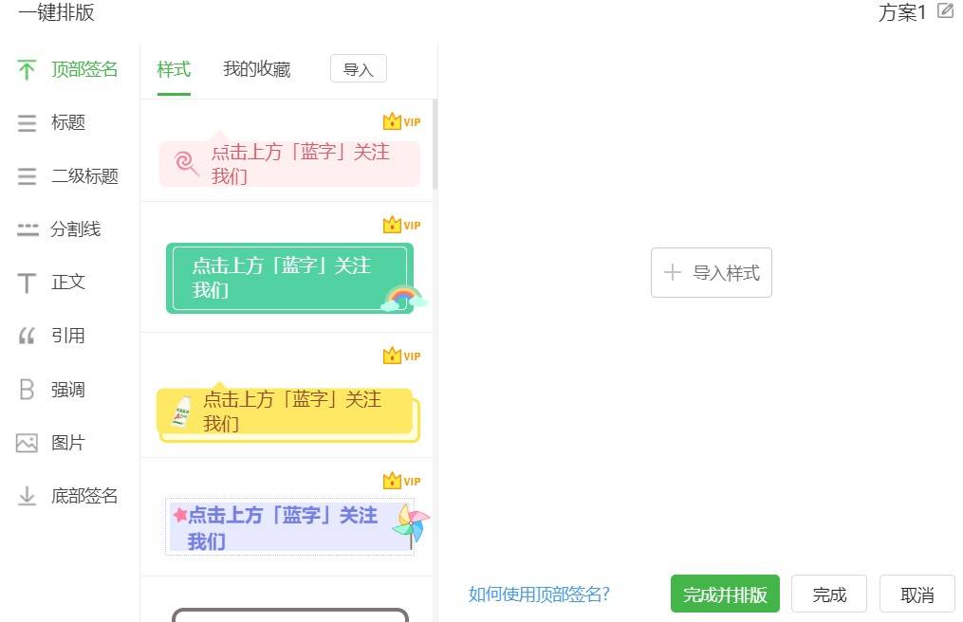Click the green 完成并排版 button

tap(725, 594)
